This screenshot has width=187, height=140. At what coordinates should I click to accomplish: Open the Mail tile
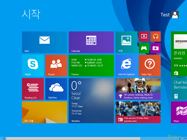(x=44, y=42)
